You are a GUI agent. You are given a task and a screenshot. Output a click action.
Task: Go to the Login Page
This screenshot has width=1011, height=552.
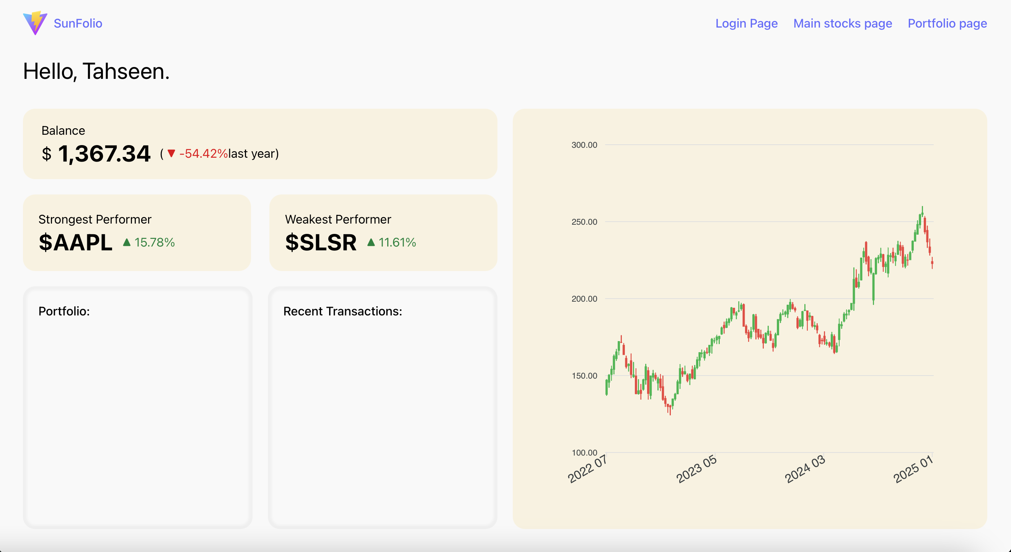pyautogui.click(x=746, y=23)
